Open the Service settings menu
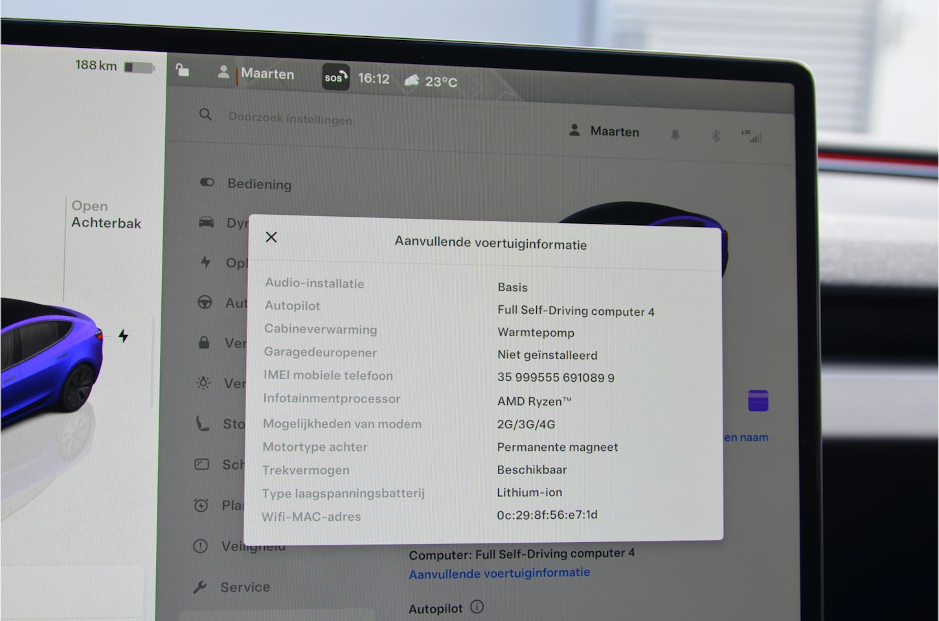The height and width of the screenshot is (621, 939). (x=232, y=587)
